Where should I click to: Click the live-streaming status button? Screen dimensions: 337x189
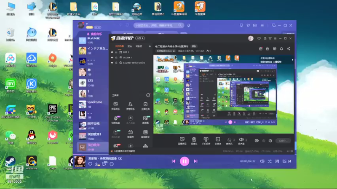pos(283,141)
